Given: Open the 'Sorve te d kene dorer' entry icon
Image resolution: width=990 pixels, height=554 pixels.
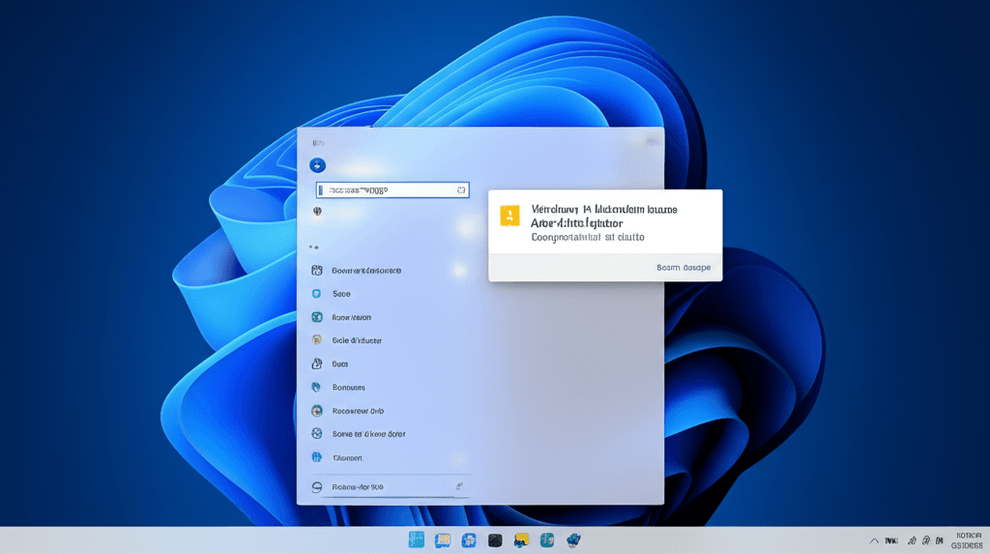Looking at the screenshot, I should click(317, 434).
